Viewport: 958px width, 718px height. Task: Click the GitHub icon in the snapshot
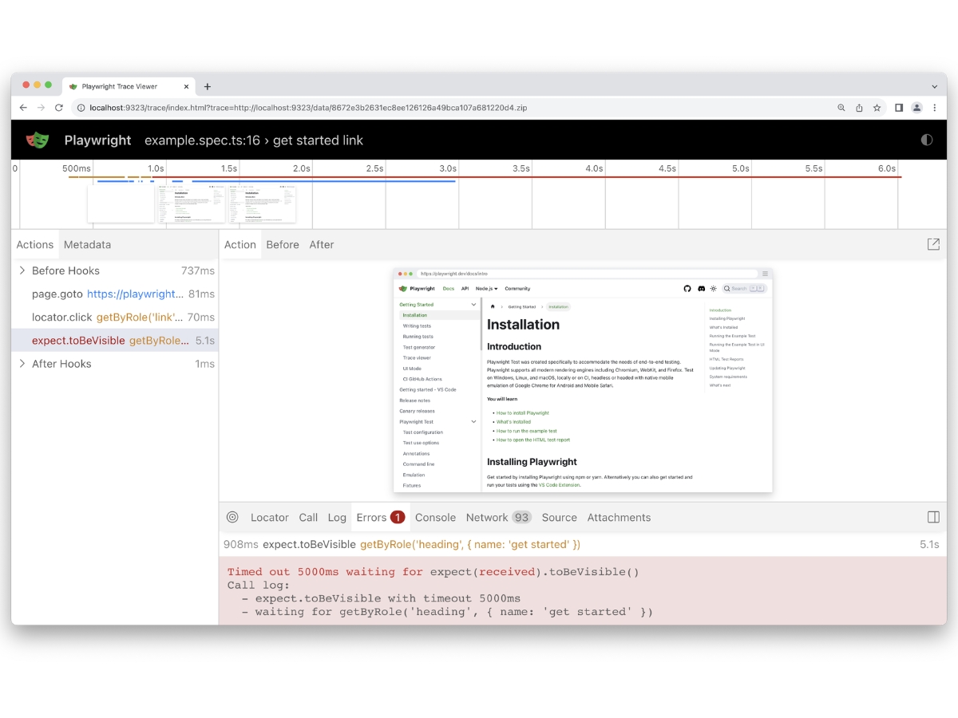click(687, 289)
